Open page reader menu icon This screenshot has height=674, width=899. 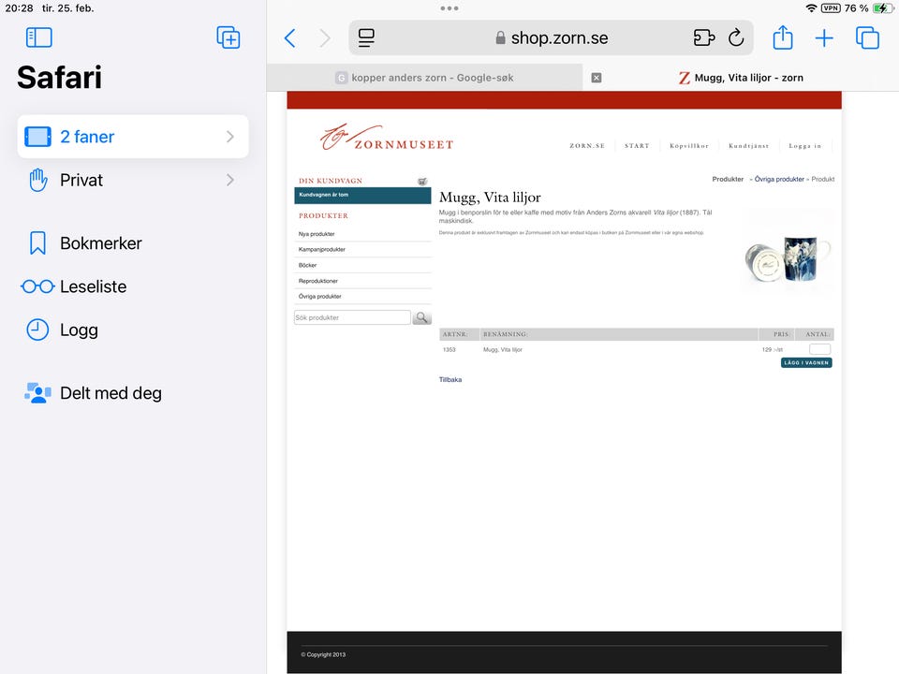[366, 38]
